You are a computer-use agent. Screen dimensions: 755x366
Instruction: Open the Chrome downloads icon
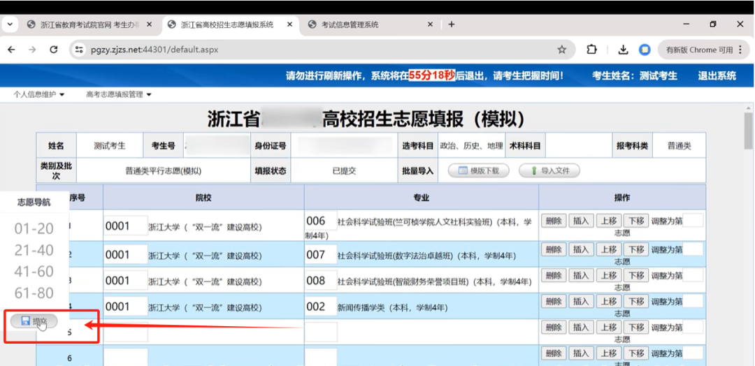point(623,50)
